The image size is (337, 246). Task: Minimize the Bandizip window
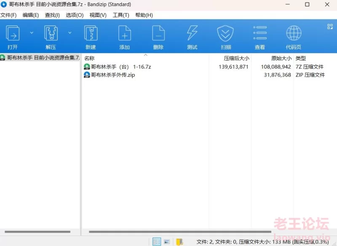(x=287, y=4)
